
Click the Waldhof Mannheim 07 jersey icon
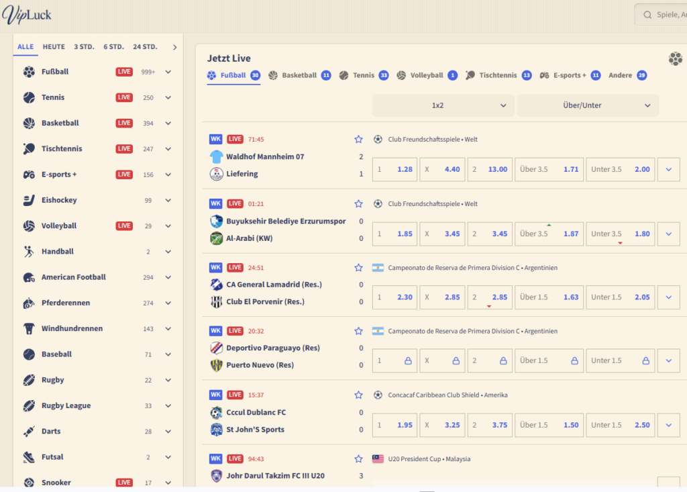(216, 157)
